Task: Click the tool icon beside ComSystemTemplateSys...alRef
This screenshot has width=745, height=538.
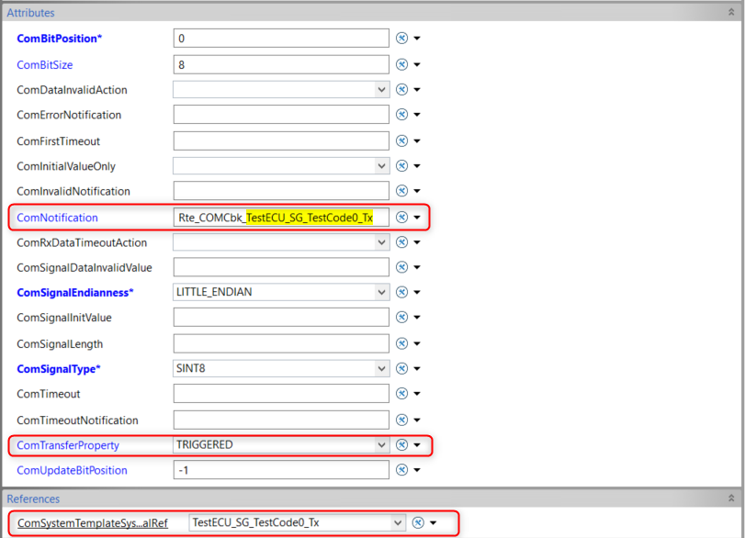Action: pyautogui.click(x=418, y=522)
